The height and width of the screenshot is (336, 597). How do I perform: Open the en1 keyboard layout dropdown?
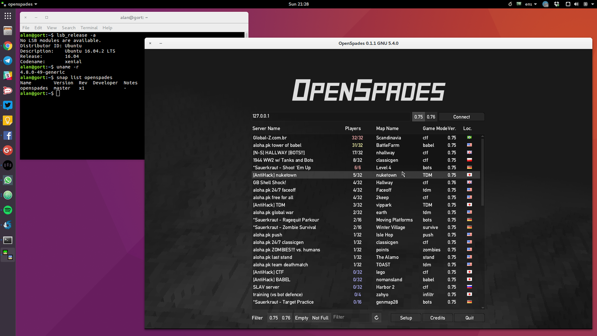coord(531,4)
